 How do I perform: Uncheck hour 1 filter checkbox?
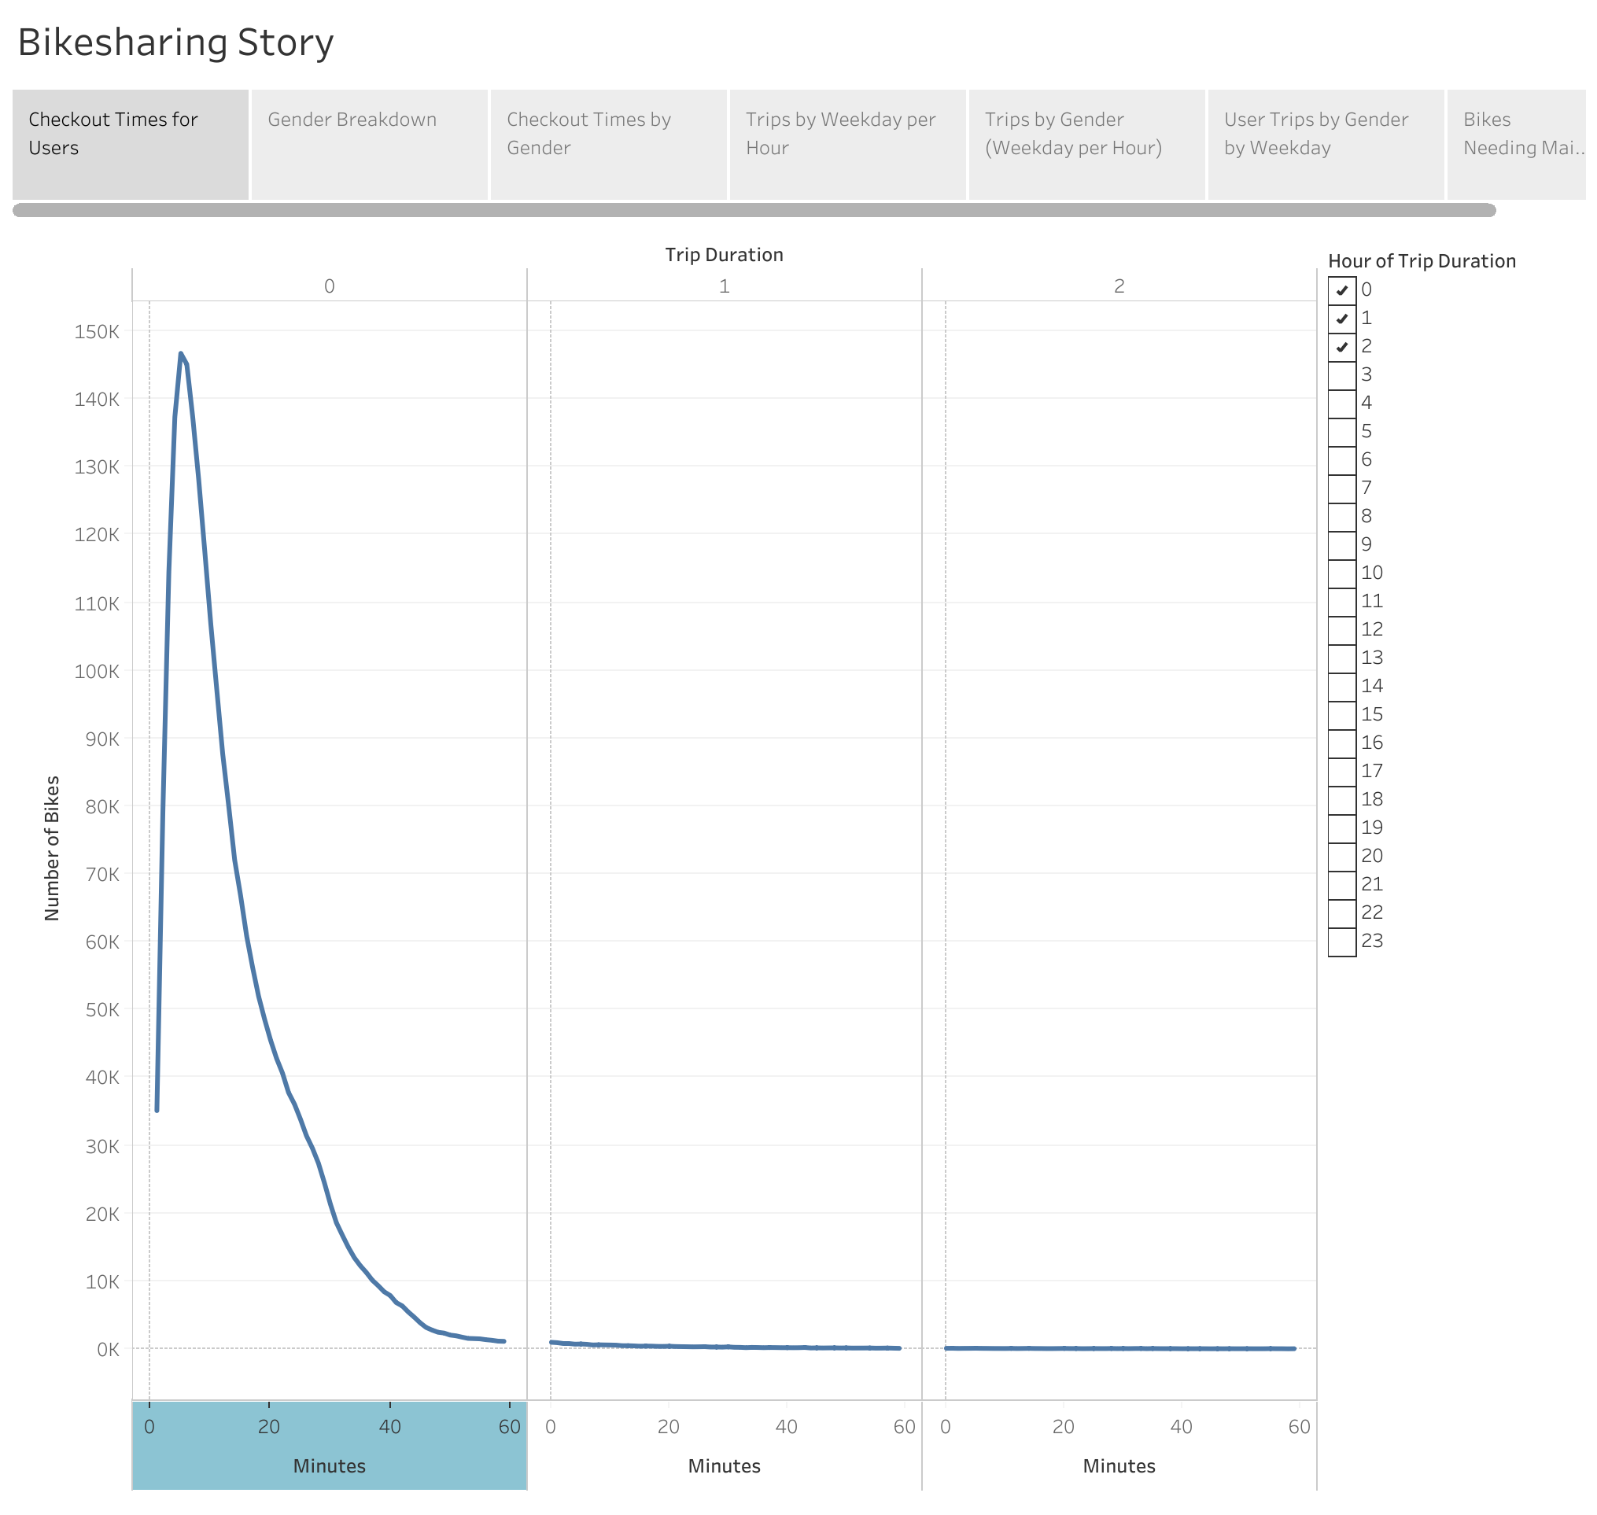pyautogui.click(x=1341, y=319)
